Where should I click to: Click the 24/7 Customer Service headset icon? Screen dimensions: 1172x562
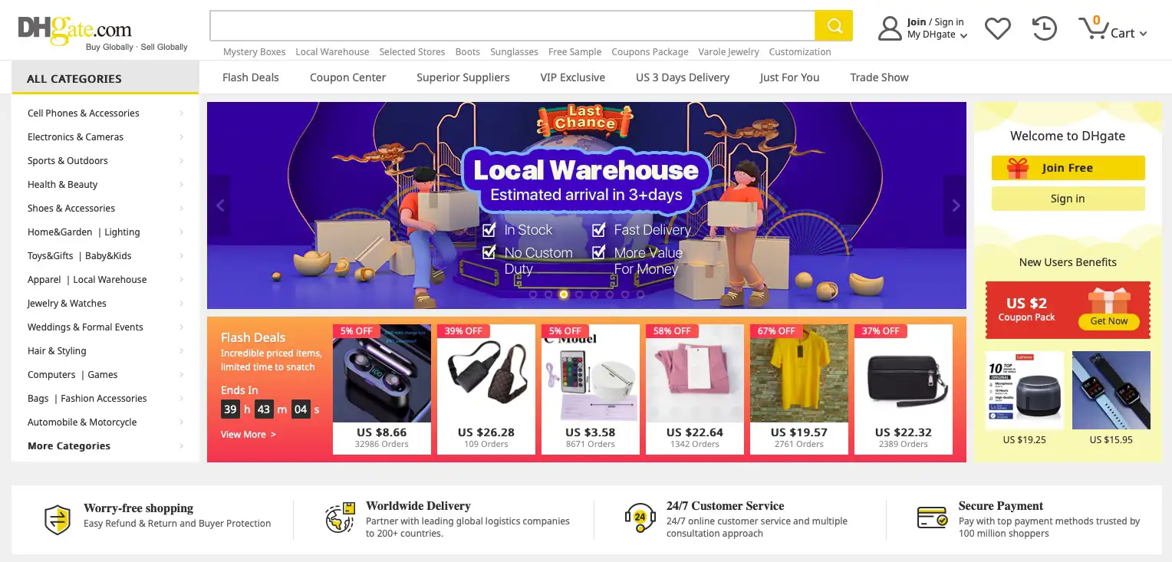click(x=640, y=518)
